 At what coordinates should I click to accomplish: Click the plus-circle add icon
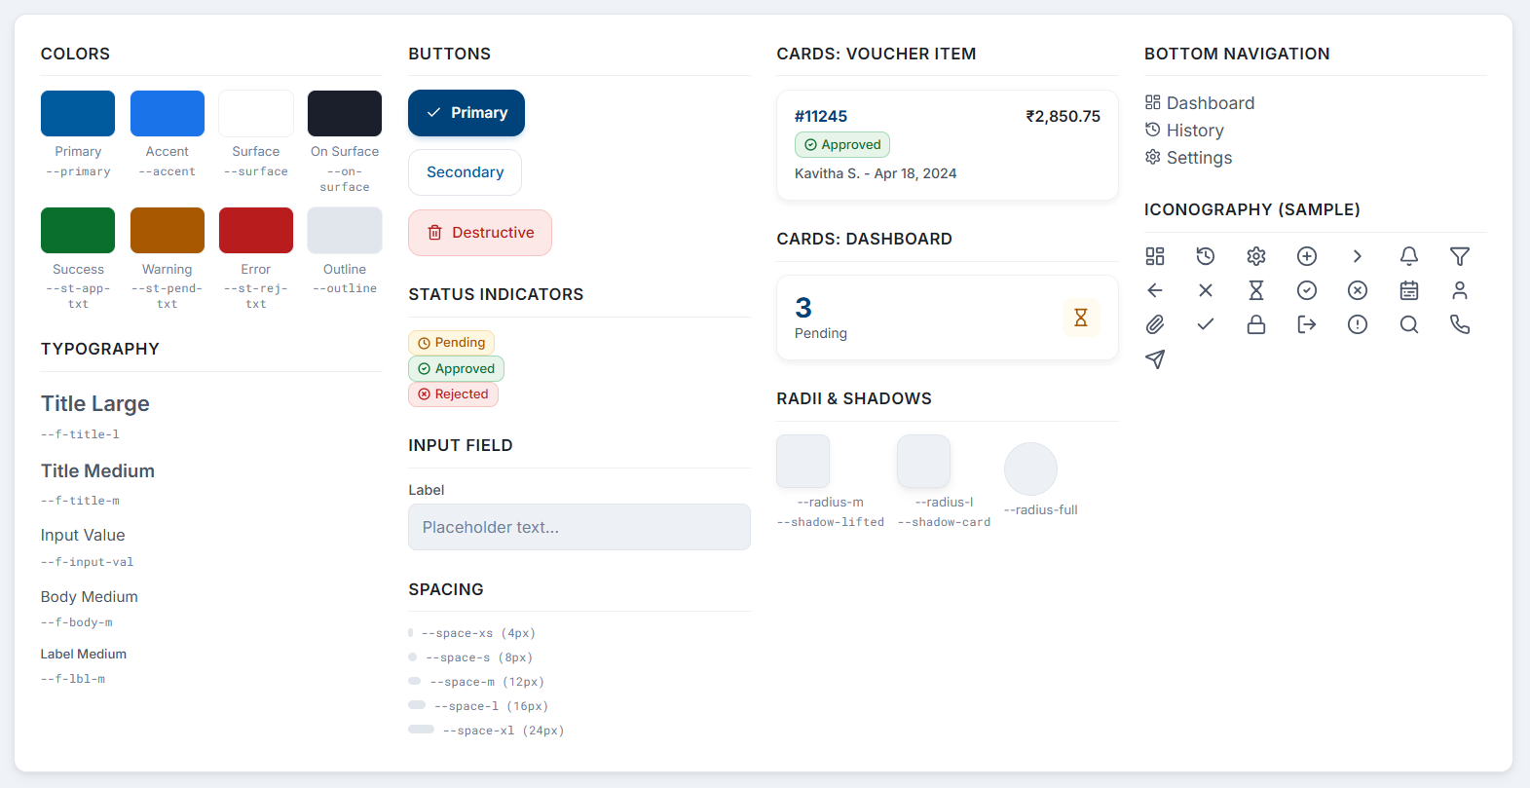click(1307, 256)
